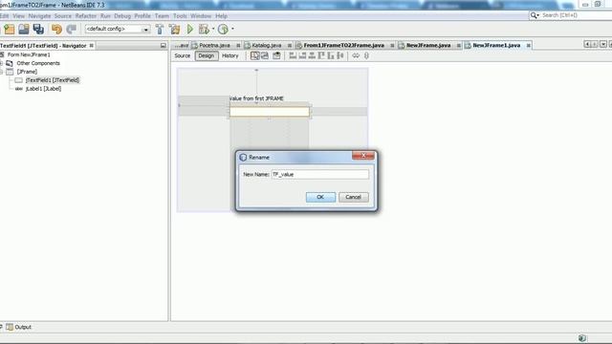This screenshot has width=612, height=344.
Task: Select jTextField1 [JTextField] in Navigator
Action: coord(53,80)
